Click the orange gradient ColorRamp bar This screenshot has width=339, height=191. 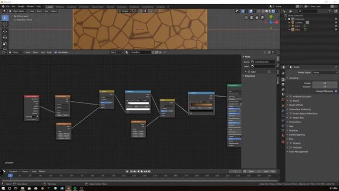point(201,105)
